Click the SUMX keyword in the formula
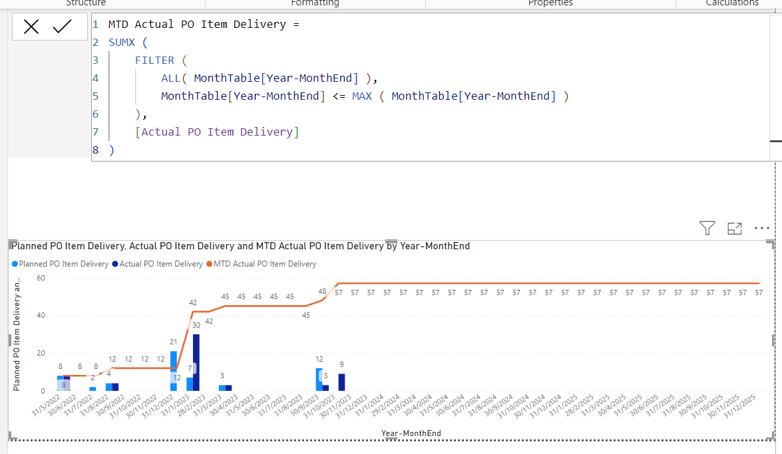Screen dimensions: 782x454 122,43
